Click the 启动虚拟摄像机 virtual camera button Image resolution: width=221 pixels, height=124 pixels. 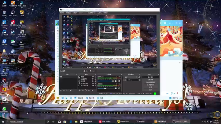click(x=151, y=82)
